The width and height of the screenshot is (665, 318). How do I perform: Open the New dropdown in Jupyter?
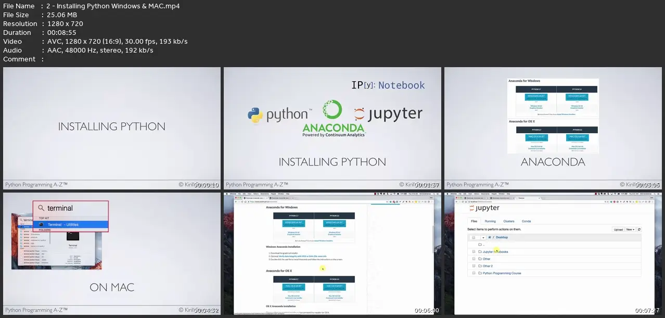(x=630, y=229)
